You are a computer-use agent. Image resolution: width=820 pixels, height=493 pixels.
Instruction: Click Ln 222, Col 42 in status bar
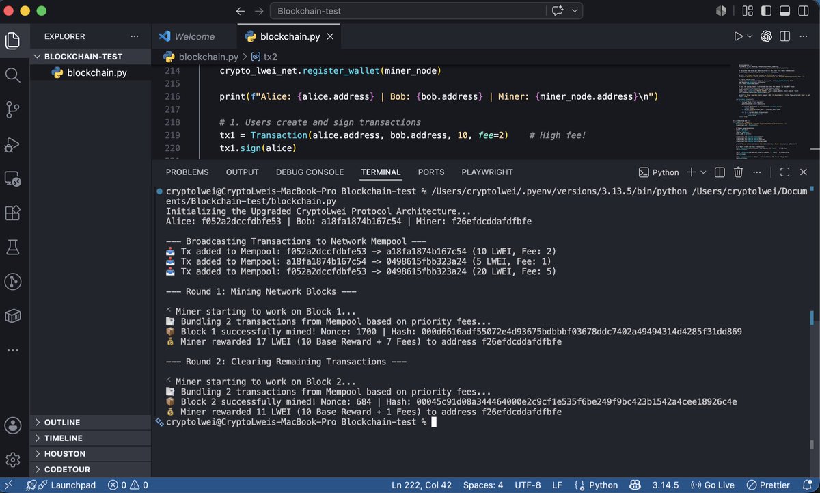(422, 485)
